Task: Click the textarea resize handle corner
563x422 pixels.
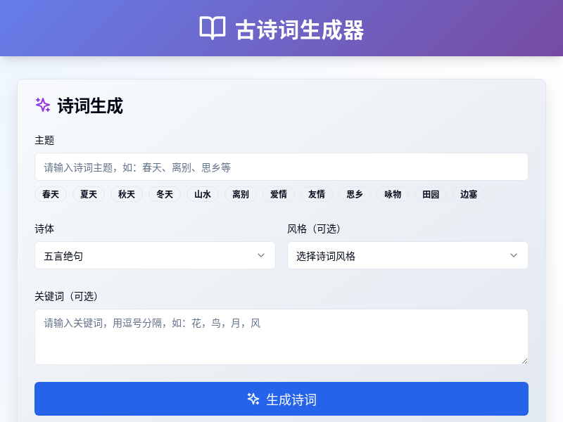Action: point(524,361)
